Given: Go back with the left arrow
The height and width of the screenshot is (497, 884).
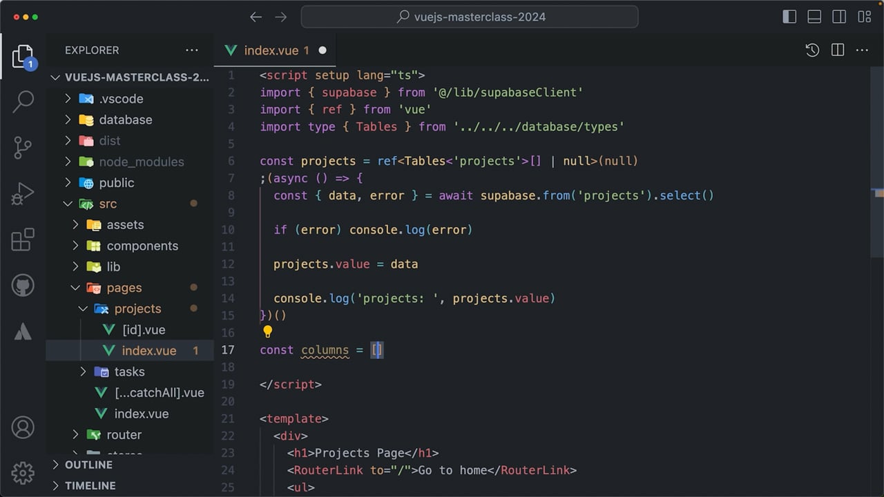Looking at the screenshot, I should [256, 17].
